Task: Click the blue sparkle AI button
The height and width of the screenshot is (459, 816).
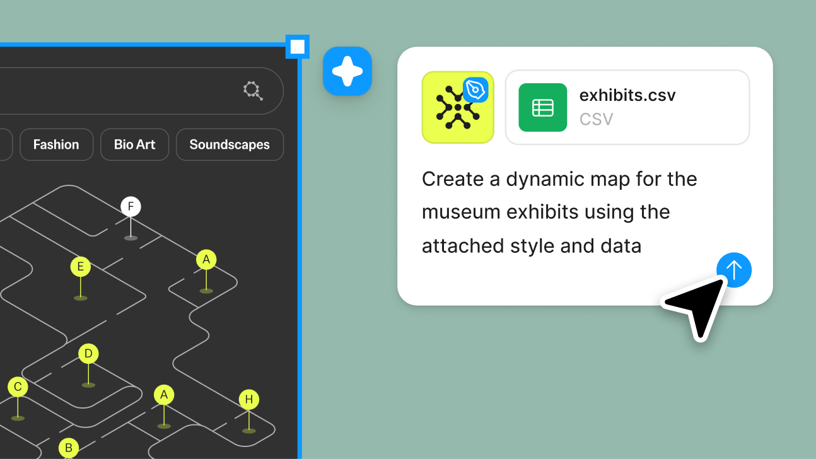Action: (347, 71)
